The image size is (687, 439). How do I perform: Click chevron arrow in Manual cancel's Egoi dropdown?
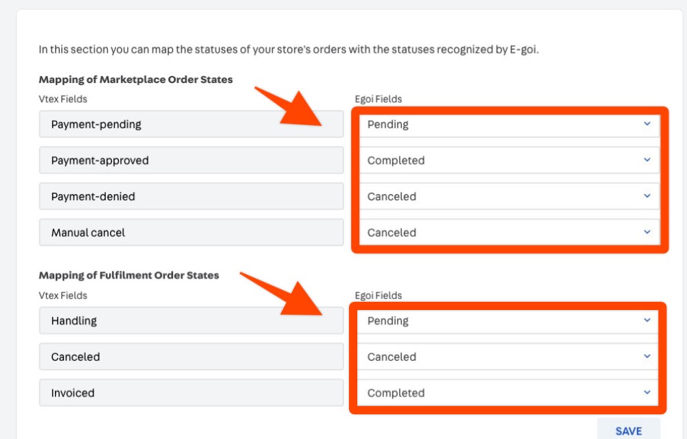tap(646, 233)
